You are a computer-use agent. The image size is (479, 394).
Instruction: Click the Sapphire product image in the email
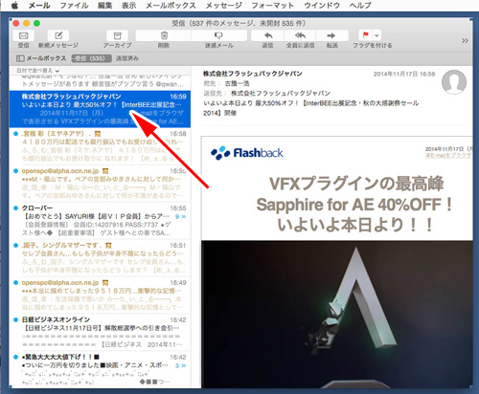pyautogui.click(x=337, y=315)
